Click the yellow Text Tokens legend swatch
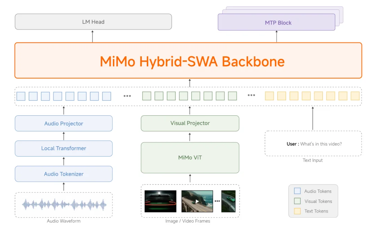374x228 pixels. tap(297, 211)
